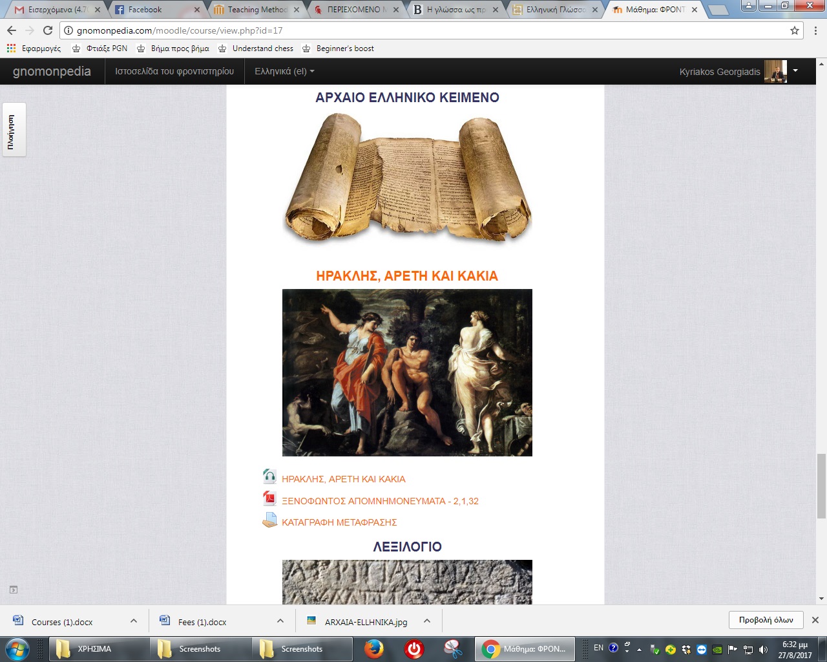Click Προβολή όλων to show all downloads

pos(766,620)
